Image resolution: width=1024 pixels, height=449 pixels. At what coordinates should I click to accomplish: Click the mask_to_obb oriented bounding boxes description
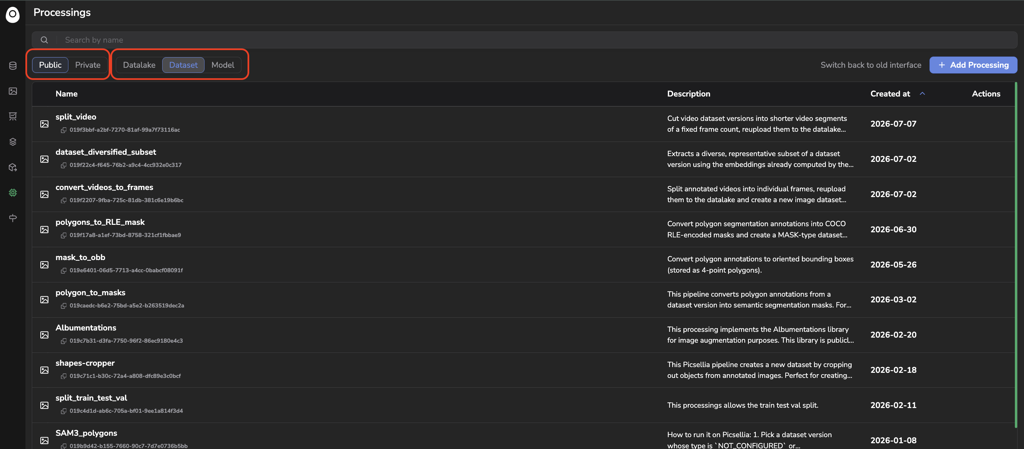pos(760,265)
